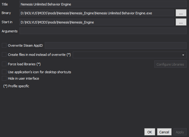Focus the Arguments input field
Screen dimensions: 189x137
103,31
